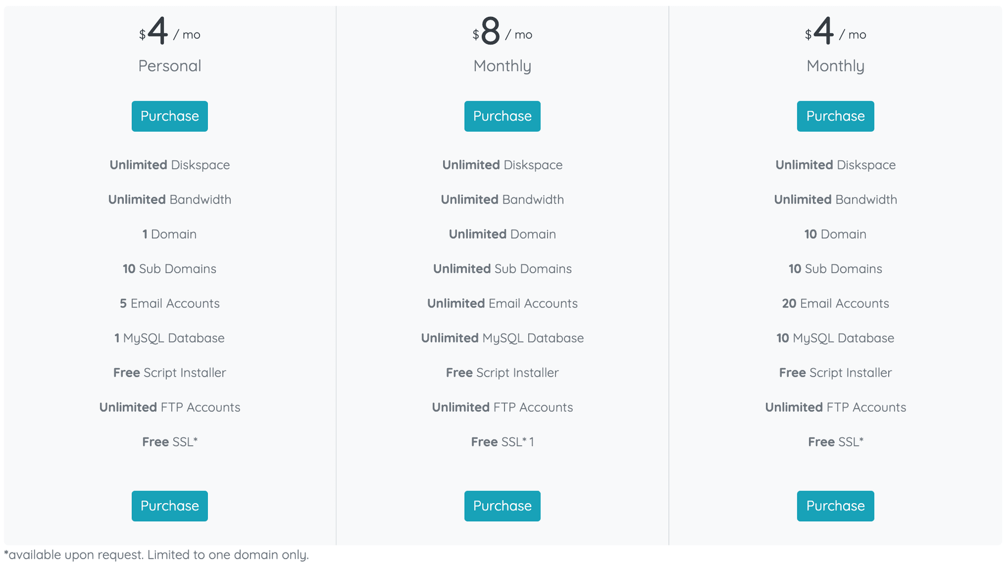Click Purchase button under rightmost $4 Monthly plan

pyautogui.click(x=835, y=116)
